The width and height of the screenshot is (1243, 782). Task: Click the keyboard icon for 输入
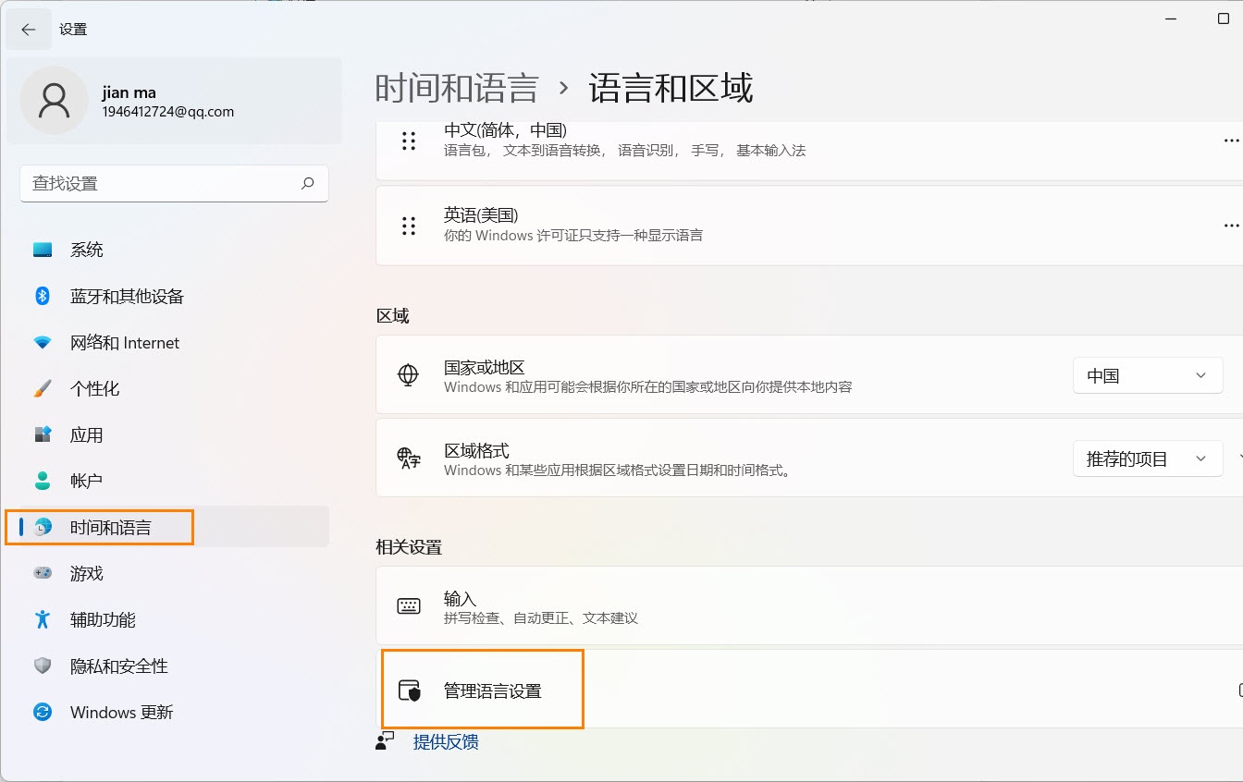pos(408,606)
